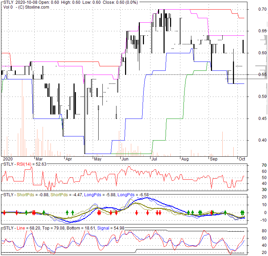
Task: Select the Apr label on time axis
Action: (x=69, y=159)
